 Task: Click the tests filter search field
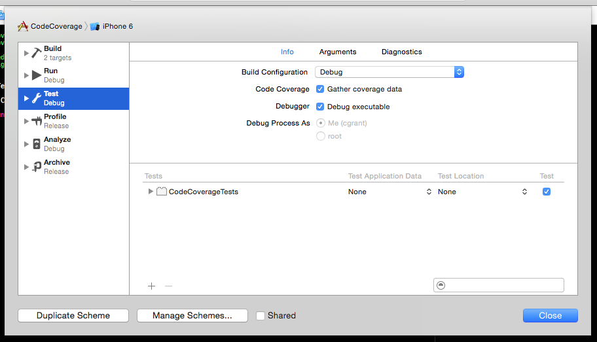click(x=503, y=285)
